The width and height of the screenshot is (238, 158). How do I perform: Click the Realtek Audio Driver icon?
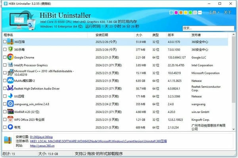pyautogui.click(x=10, y=88)
